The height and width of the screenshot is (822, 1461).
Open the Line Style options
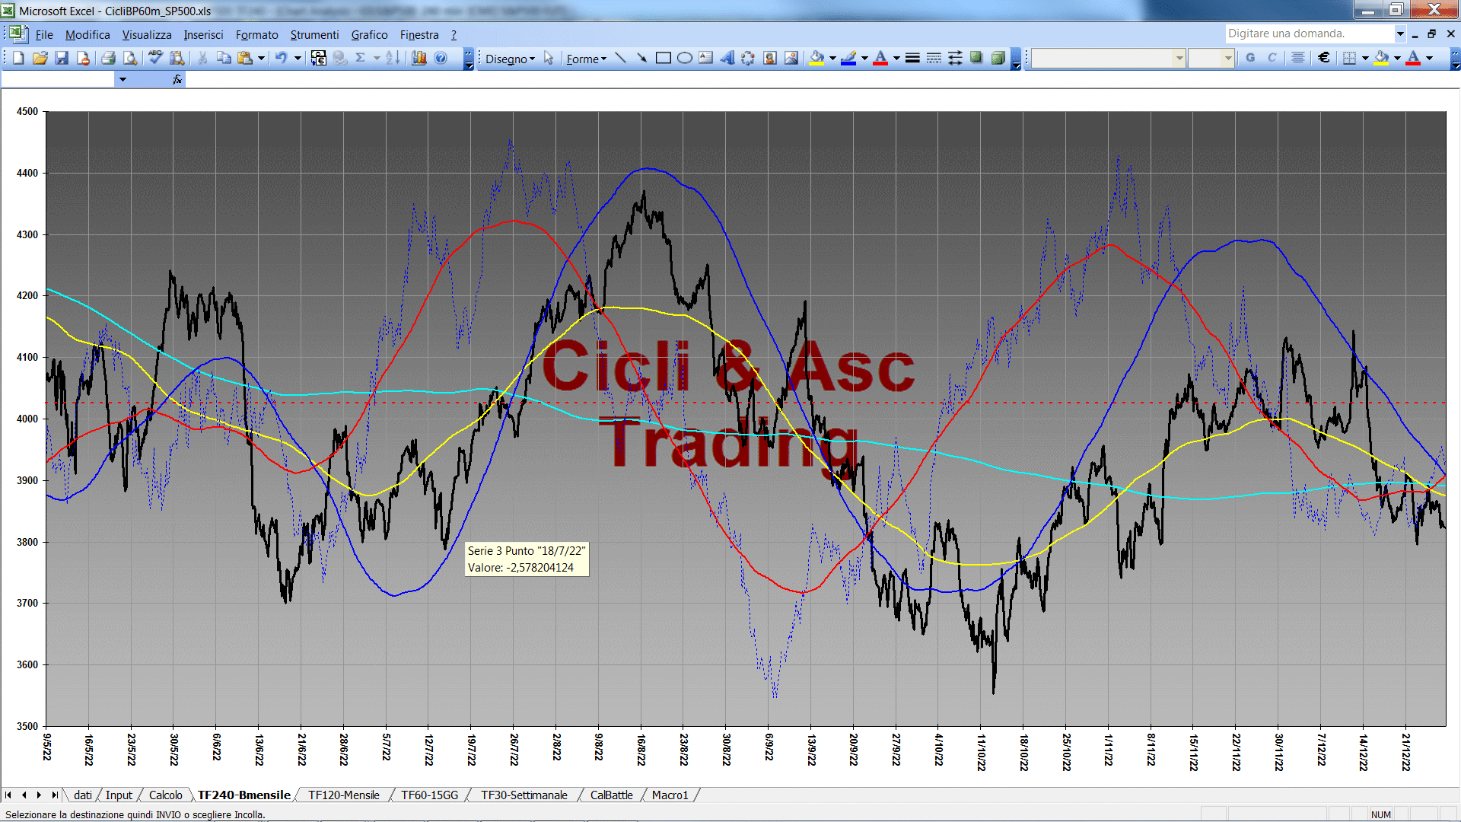click(912, 58)
